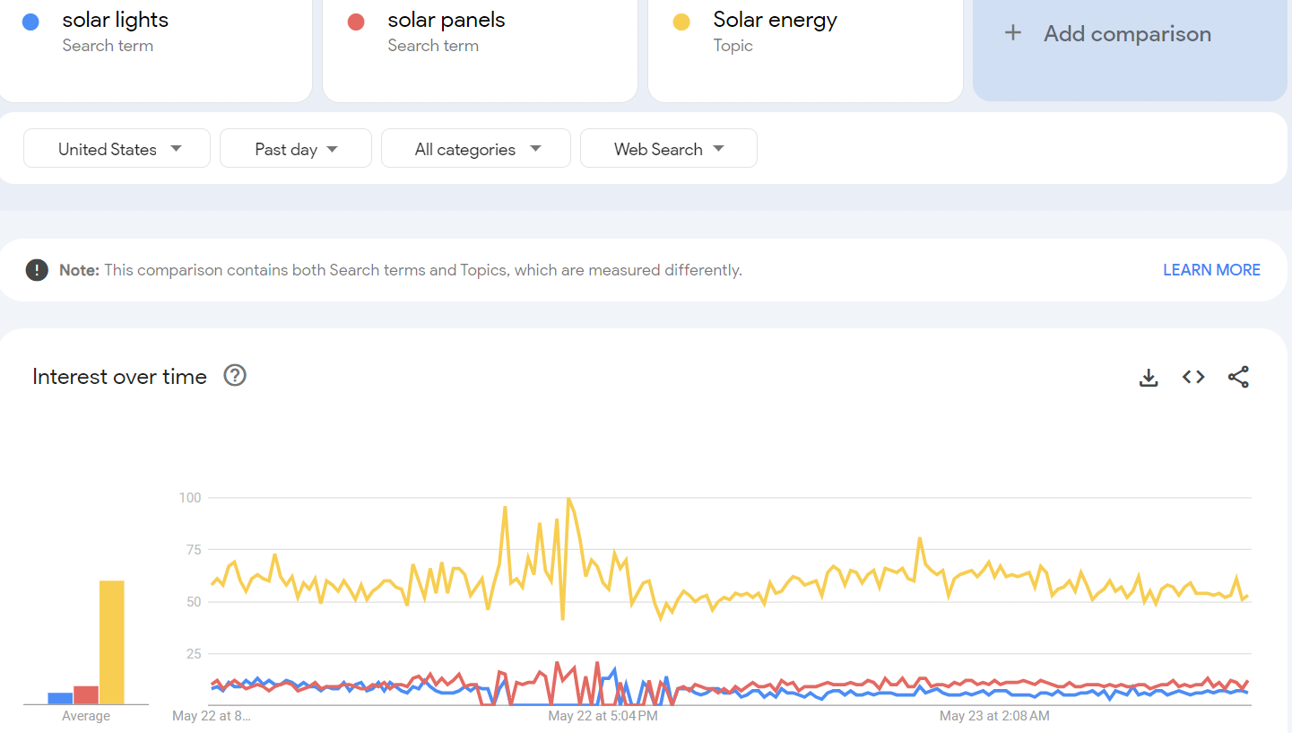The width and height of the screenshot is (1292, 733).
Task: Click the LEARN MORE link
Action: 1211,269
